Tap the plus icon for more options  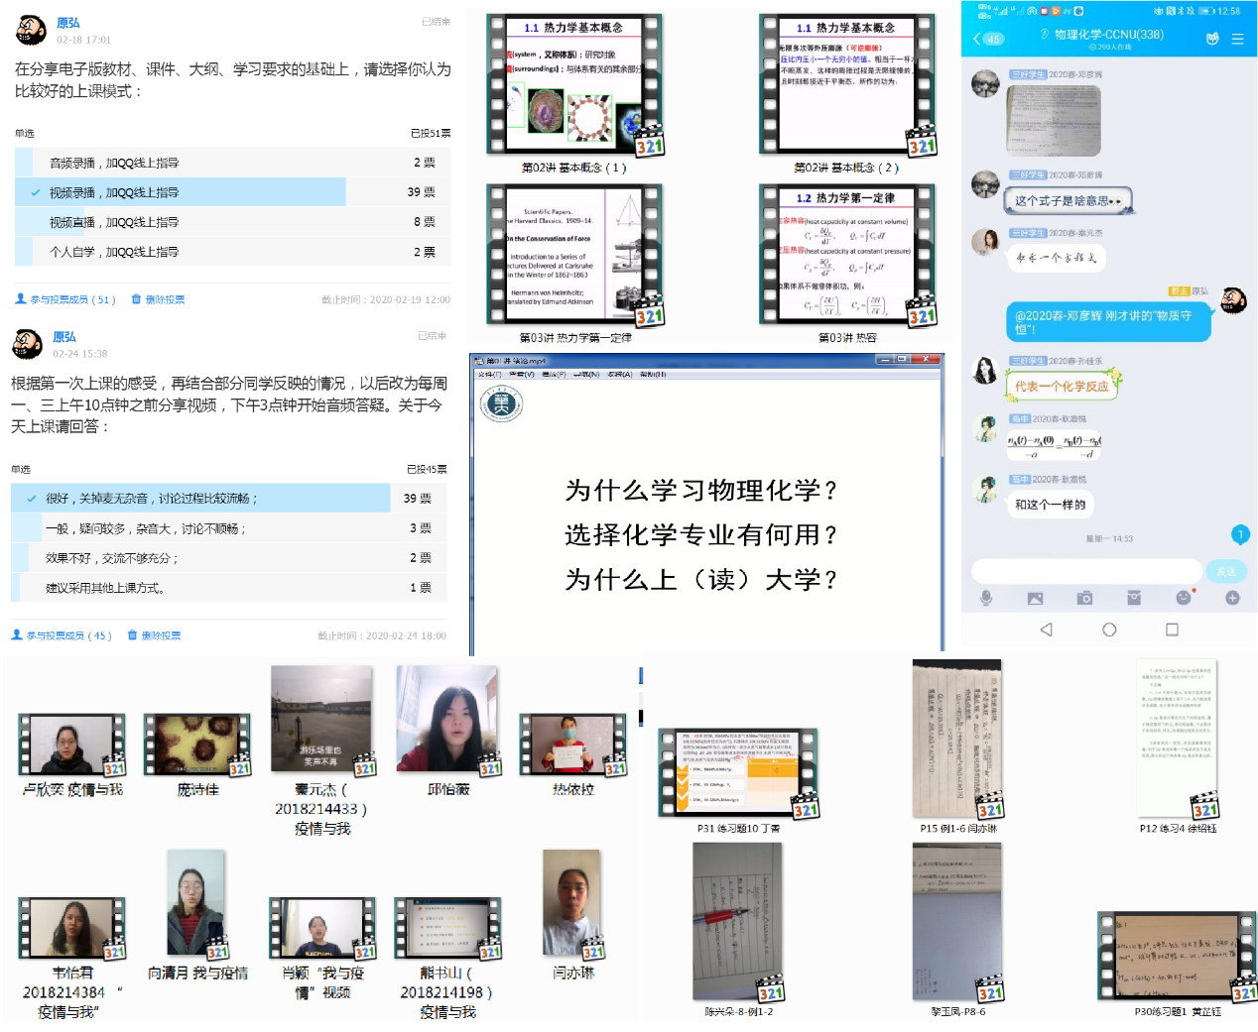coord(1232,598)
